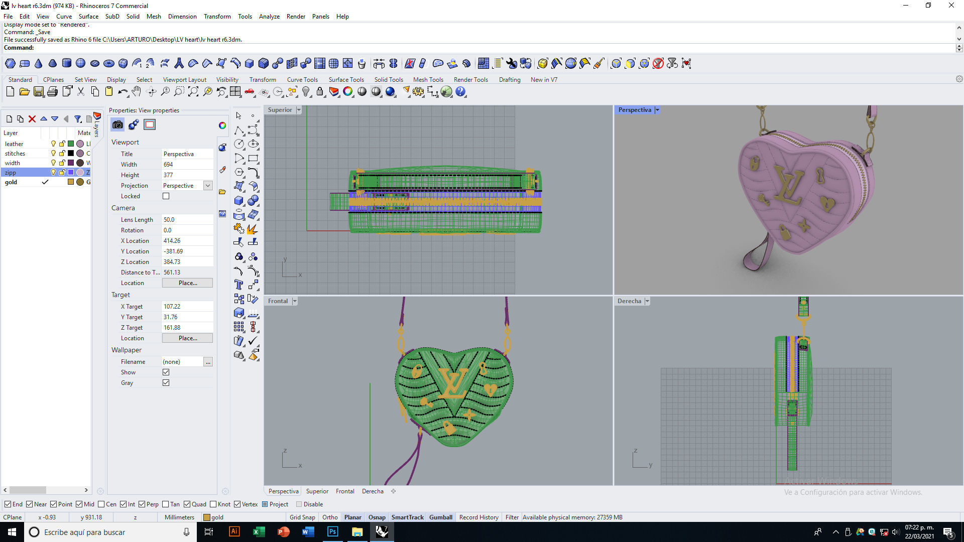Click the Box solid icon in side toolbar
Screen dimensions: 964x542
(239, 201)
